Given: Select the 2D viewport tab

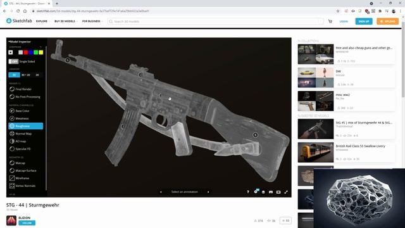Looking at the screenshot, I should [x=37, y=75].
